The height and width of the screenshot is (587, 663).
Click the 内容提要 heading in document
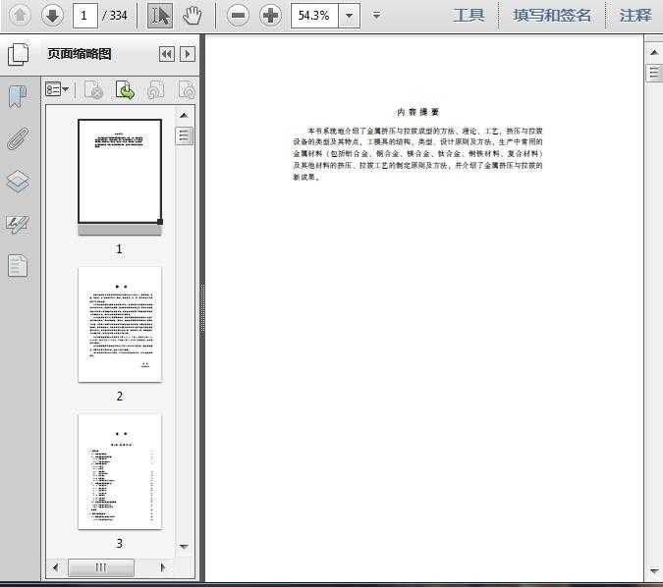coord(417,112)
